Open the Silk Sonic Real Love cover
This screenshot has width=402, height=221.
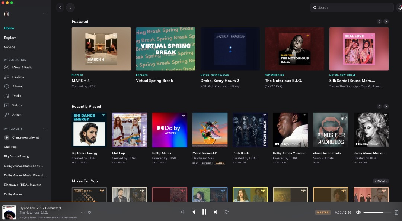pyautogui.click(x=359, y=49)
